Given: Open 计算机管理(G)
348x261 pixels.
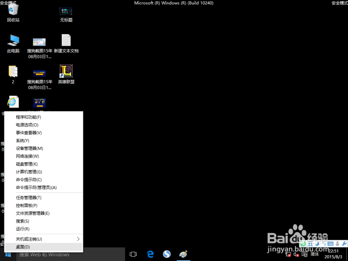Looking at the screenshot, I should click(43, 172).
